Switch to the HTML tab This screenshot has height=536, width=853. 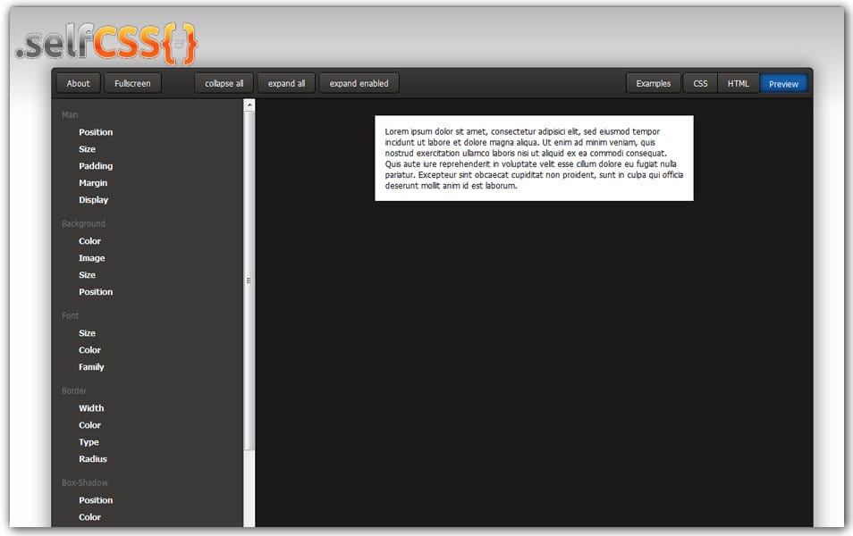tap(739, 83)
